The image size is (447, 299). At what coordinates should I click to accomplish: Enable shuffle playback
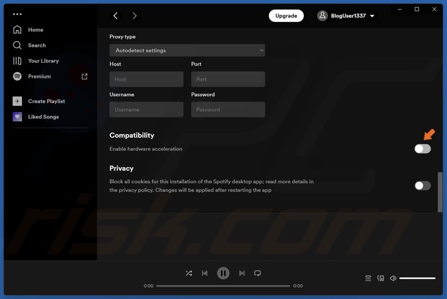point(189,274)
